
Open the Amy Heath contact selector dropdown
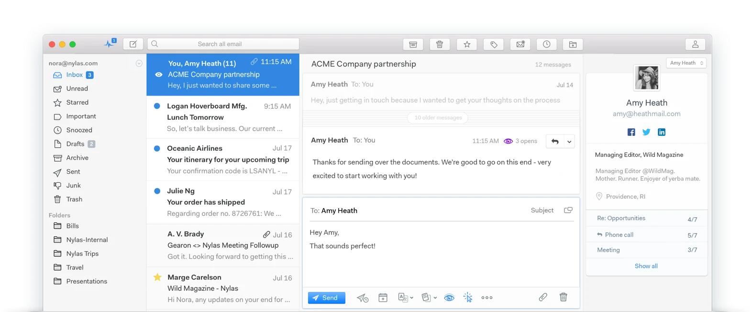(686, 63)
